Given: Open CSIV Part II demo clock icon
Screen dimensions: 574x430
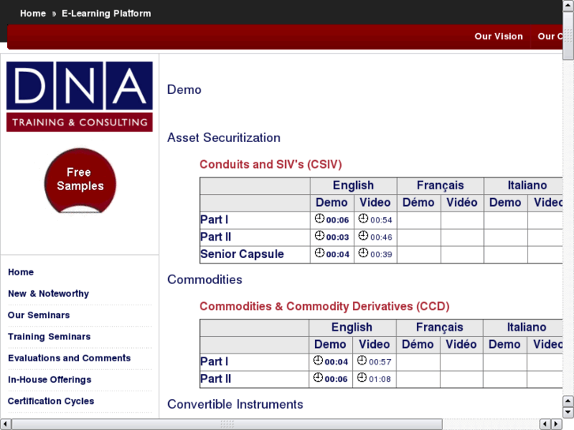Looking at the screenshot, I should pos(320,236).
